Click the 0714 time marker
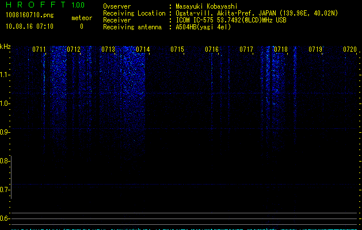The image size is (362, 230). [x=143, y=49]
